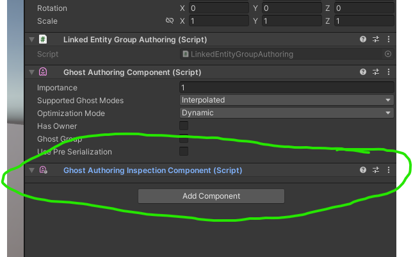The width and height of the screenshot is (413, 257).
Task: Enable Use Pre Serialization checkbox
Action: pos(184,152)
